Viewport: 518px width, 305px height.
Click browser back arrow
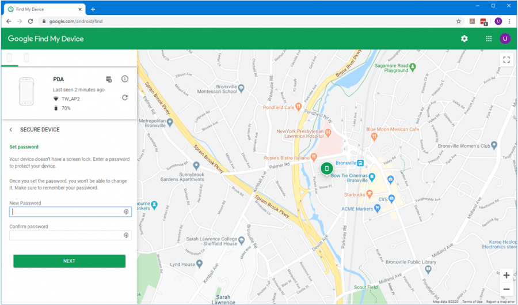click(9, 21)
